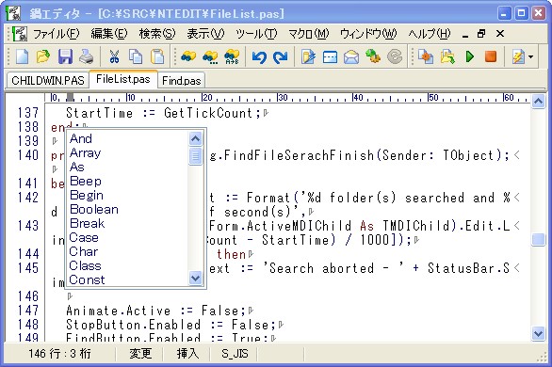Switch to the Find.pas tab
552x367 pixels.
click(181, 81)
